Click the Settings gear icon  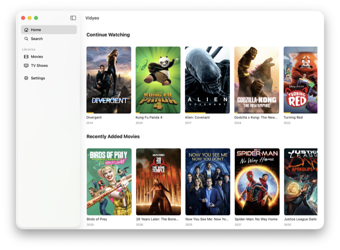pos(26,78)
